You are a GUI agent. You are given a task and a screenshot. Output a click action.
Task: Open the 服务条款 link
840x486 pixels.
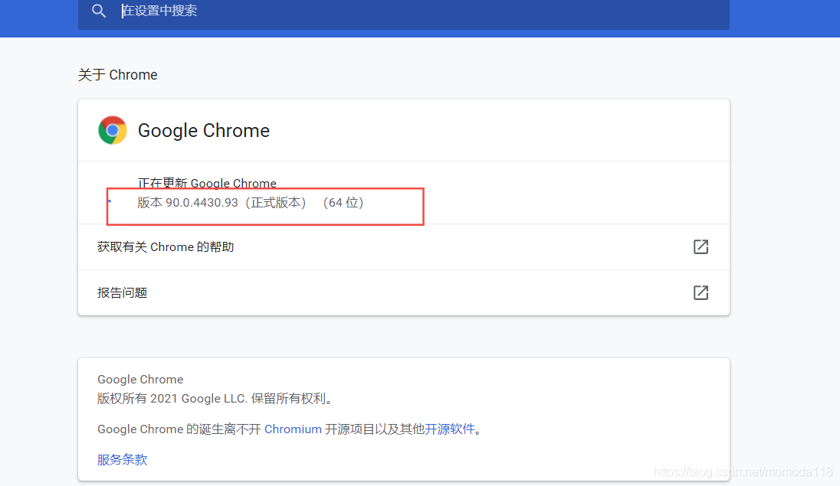pyautogui.click(x=122, y=460)
